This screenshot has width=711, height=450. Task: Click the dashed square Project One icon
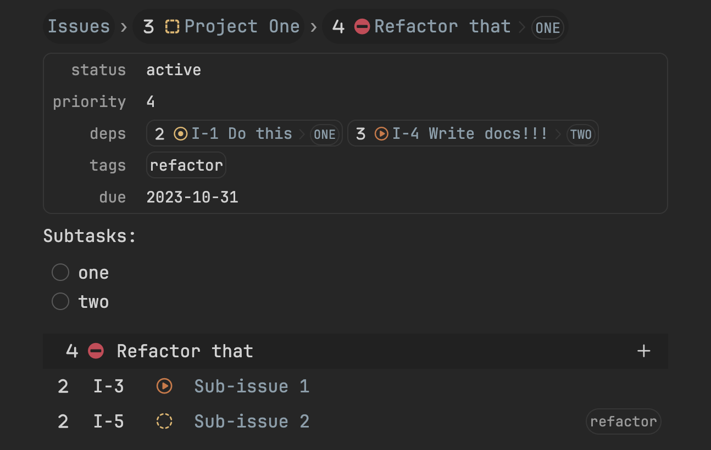[x=173, y=26]
